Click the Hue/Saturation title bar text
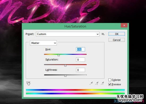This screenshot has height=104, width=146. tap(75, 26)
